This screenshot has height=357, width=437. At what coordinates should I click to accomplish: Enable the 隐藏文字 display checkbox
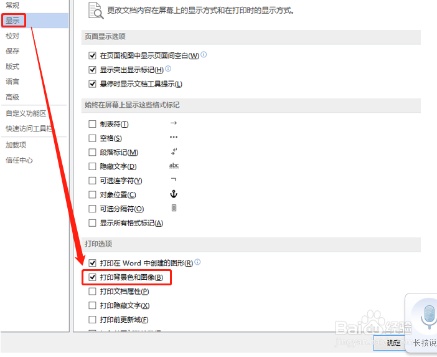pyautogui.click(x=92, y=166)
